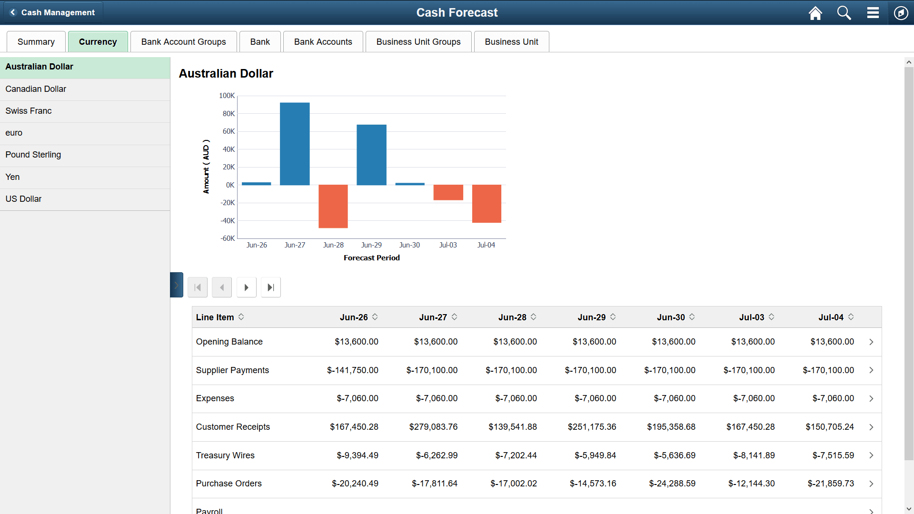Sort the Jul-04 column
Screen dimensions: 914x514
(x=851, y=317)
